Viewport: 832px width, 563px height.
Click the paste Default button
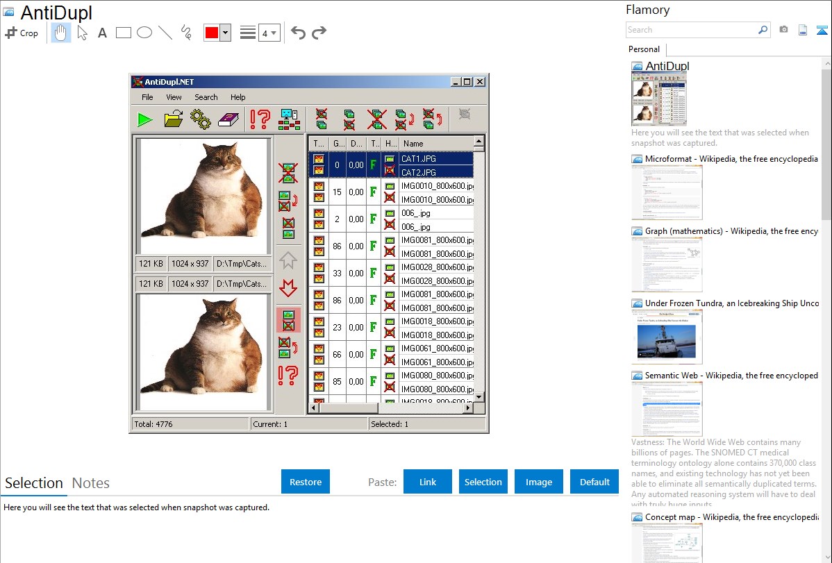[x=594, y=481]
